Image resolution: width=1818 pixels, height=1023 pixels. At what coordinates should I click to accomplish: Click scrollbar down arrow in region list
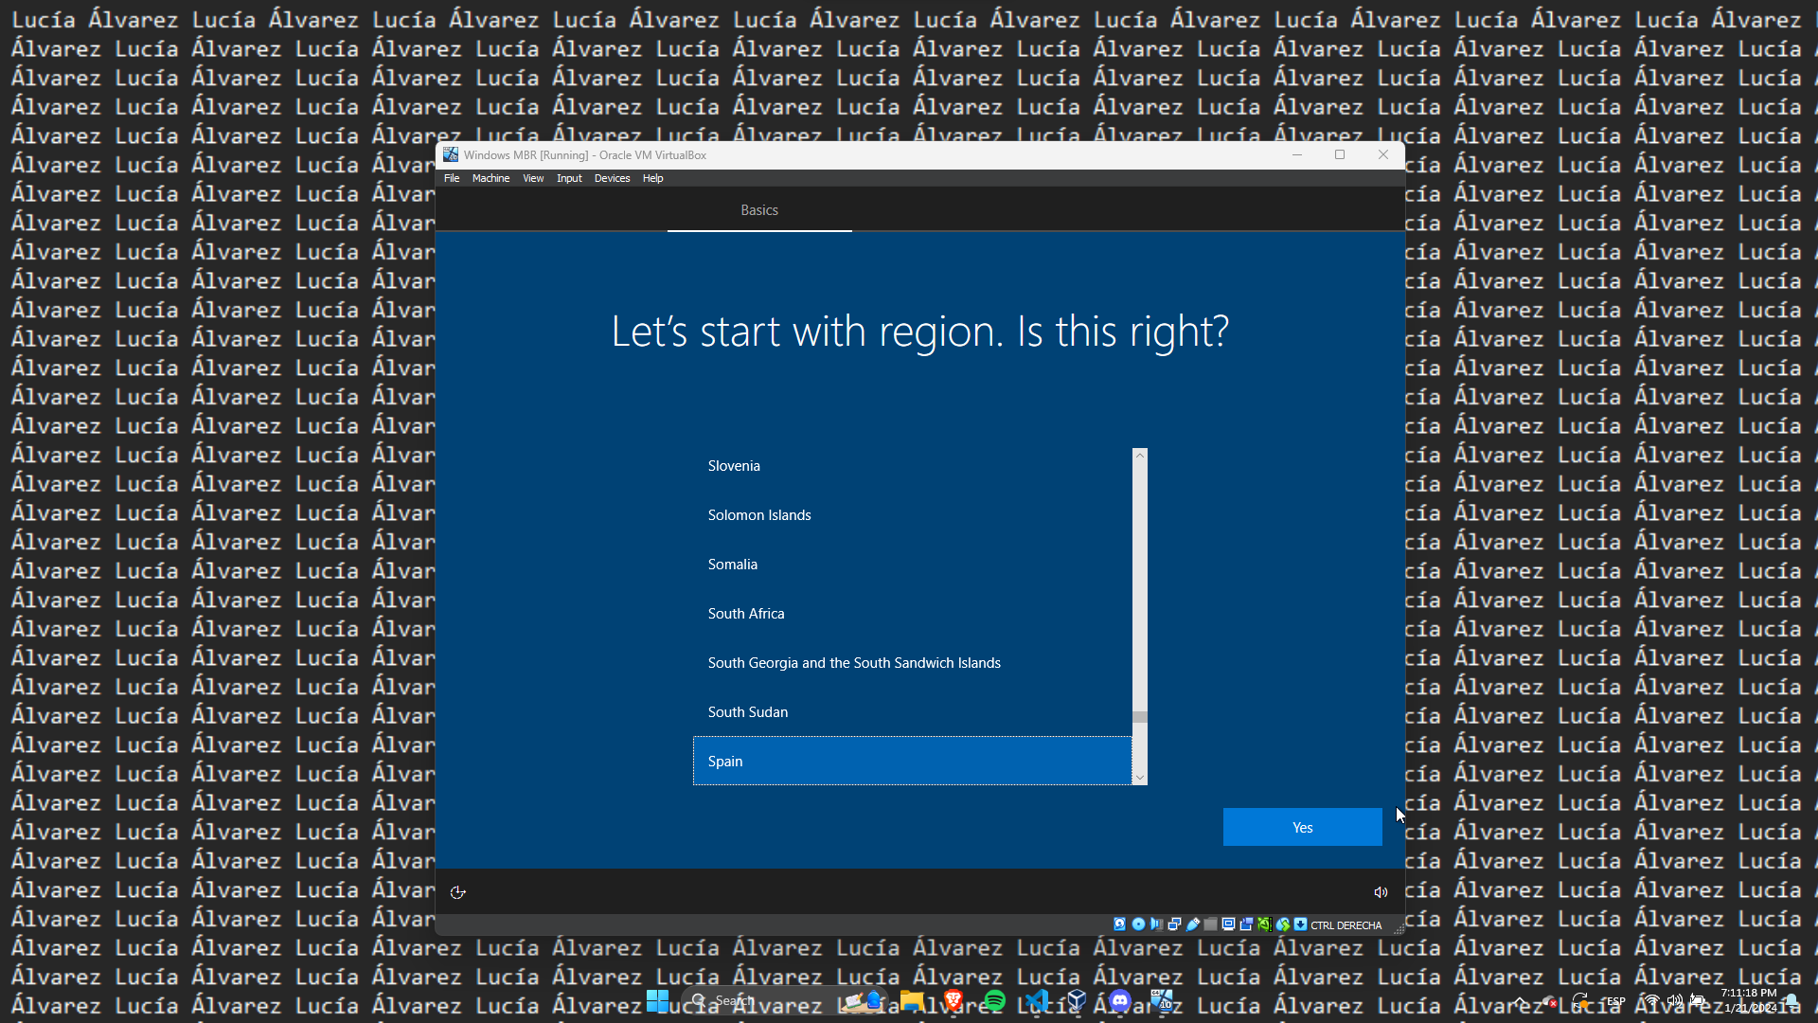point(1140,778)
